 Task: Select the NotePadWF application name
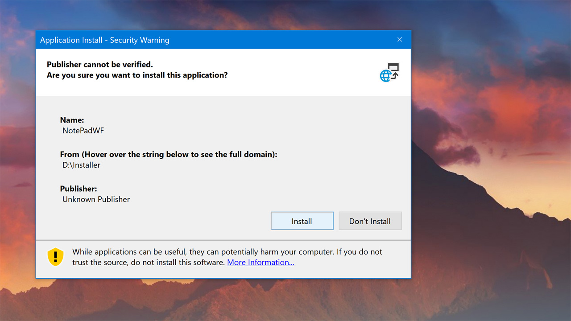(83, 131)
